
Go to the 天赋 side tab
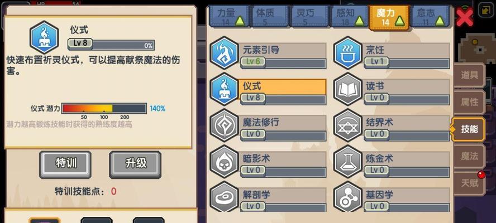[x=469, y=182]
